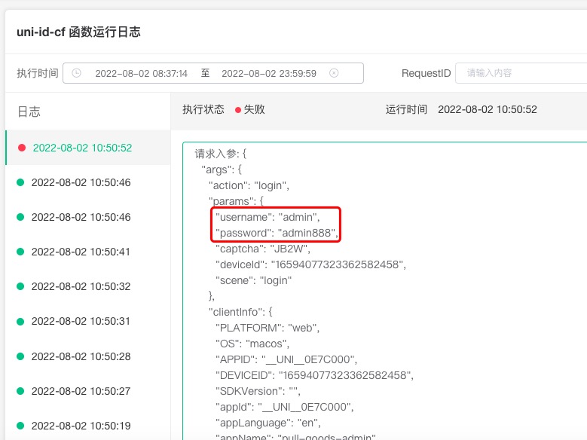Click the green dot beside the 10:50:19 entry
This screenshot has width=587, height=440.
point(21,426)
